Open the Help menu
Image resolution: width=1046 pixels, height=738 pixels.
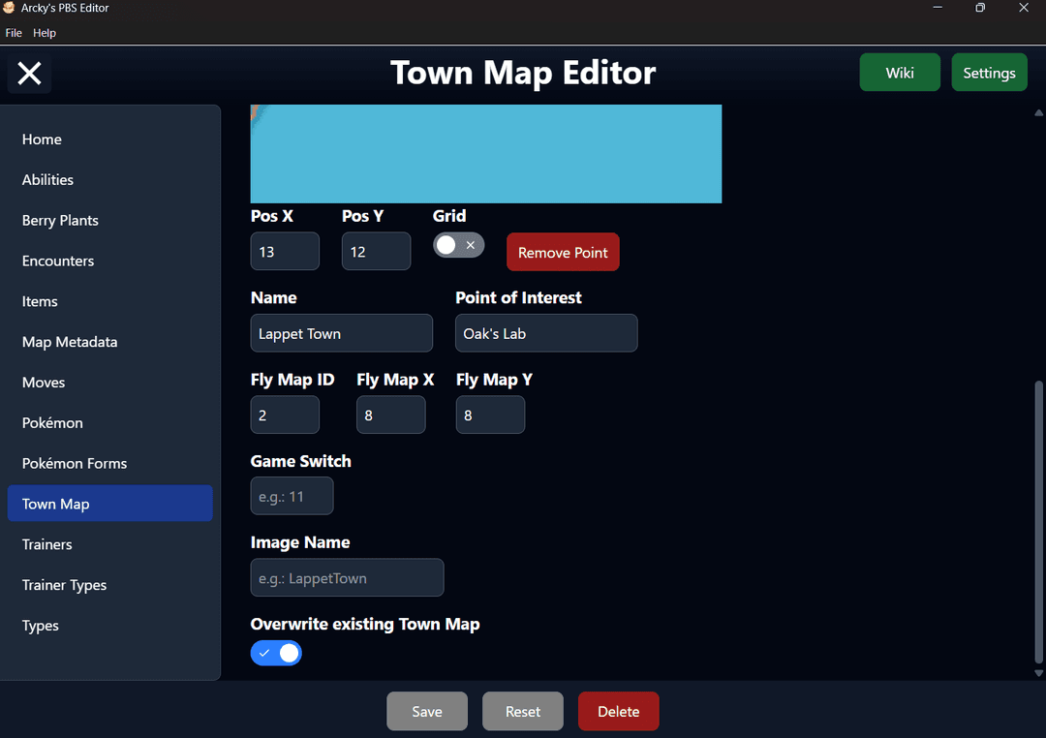(x=45, y=33)
